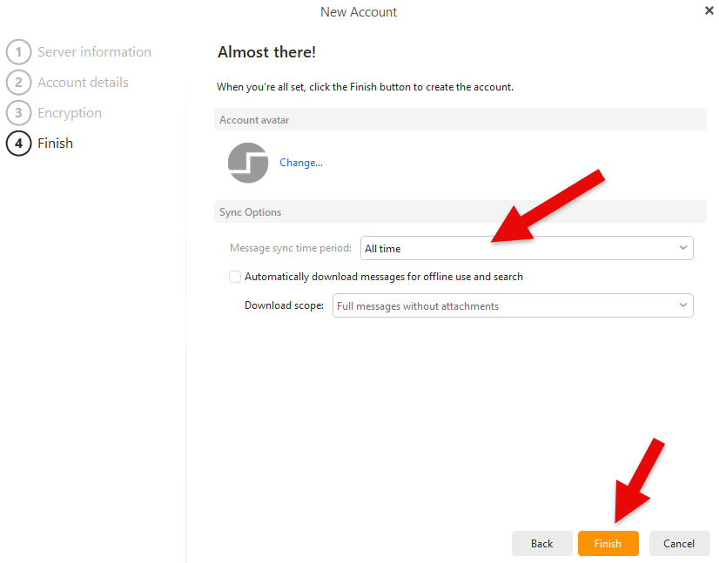This screenshot has height=563, width=719.
Task: Click the 'Message sync time period:' label
Action: 291,248
